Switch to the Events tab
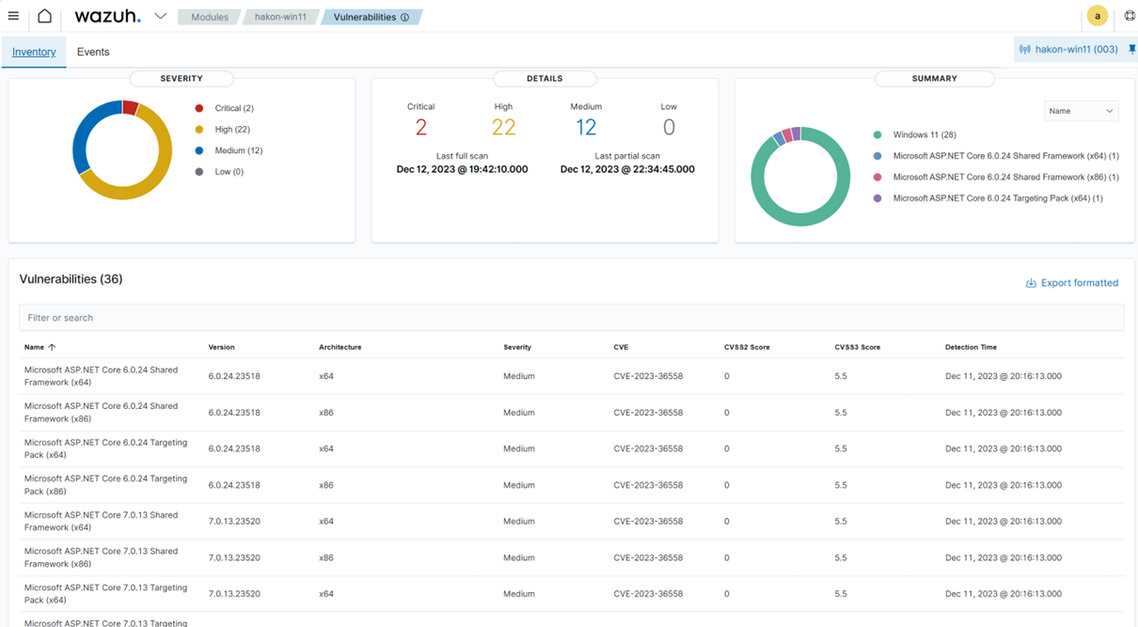The height and width of the screenshot is (627, 1138). [x=93, y=52]
